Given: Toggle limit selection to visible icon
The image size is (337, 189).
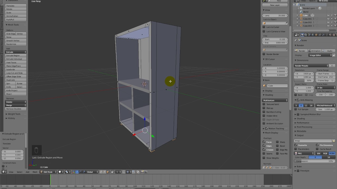Looking at the screenshot, I should click(x=112, y=172).
